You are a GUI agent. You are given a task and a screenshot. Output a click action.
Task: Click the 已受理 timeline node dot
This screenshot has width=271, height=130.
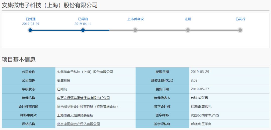pos(30,30)
